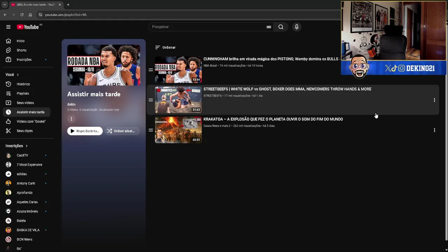Open Shorts from the sidebar
The image size is (448, 252).
tap(27, 50)
